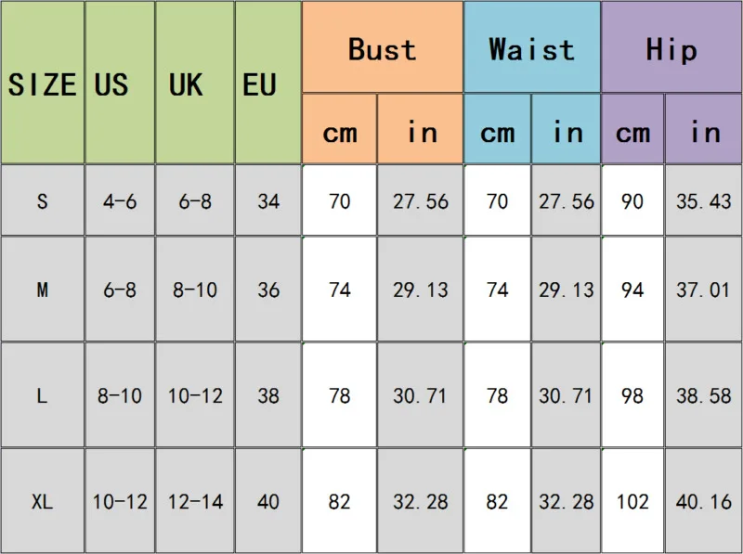Click the EU 38 cell
Image resolution: width=743 pixels, height=554 pixels.
tap(267, 395)
